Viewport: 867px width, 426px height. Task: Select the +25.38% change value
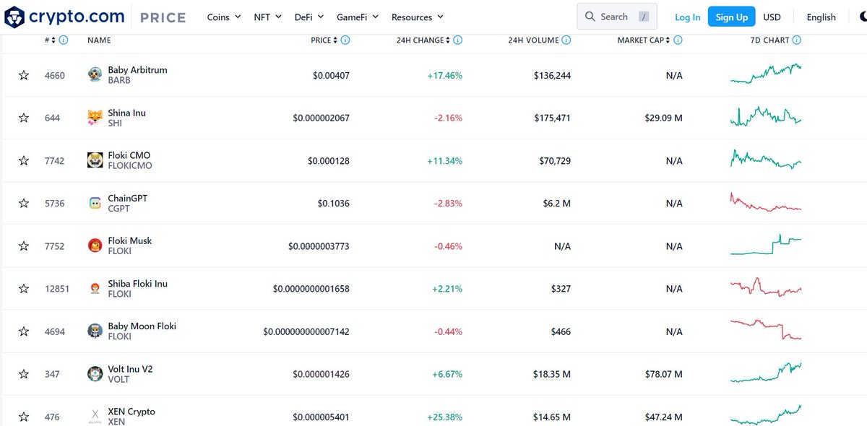coord(444,417)
